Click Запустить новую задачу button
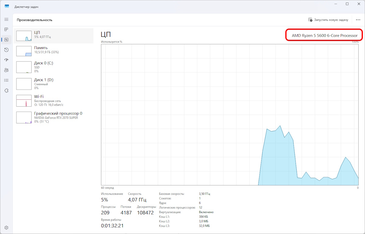Image resolution: width=365 pixels, height=234 pixels. tap(328, 20)
